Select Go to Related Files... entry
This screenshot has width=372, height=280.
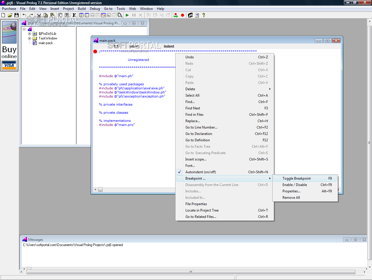click(225, 217)
